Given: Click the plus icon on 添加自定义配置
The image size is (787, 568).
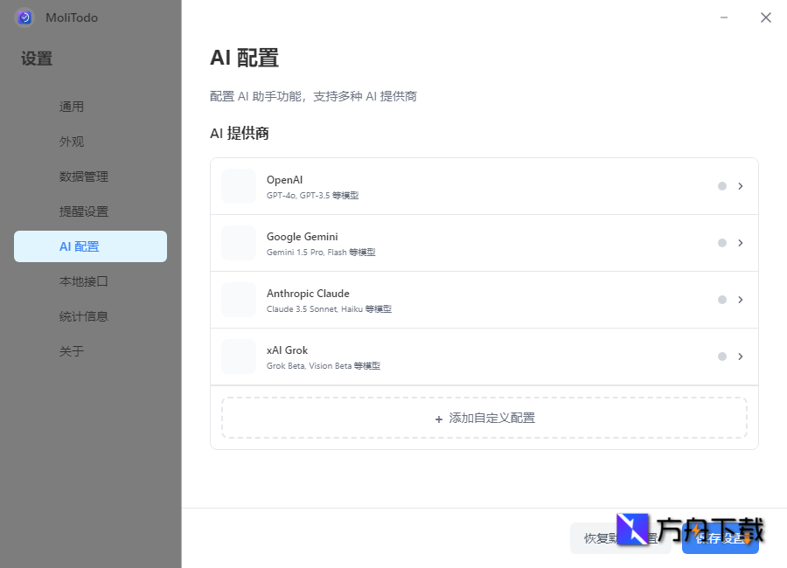Looking at the screenshot, I should point(439,419).
